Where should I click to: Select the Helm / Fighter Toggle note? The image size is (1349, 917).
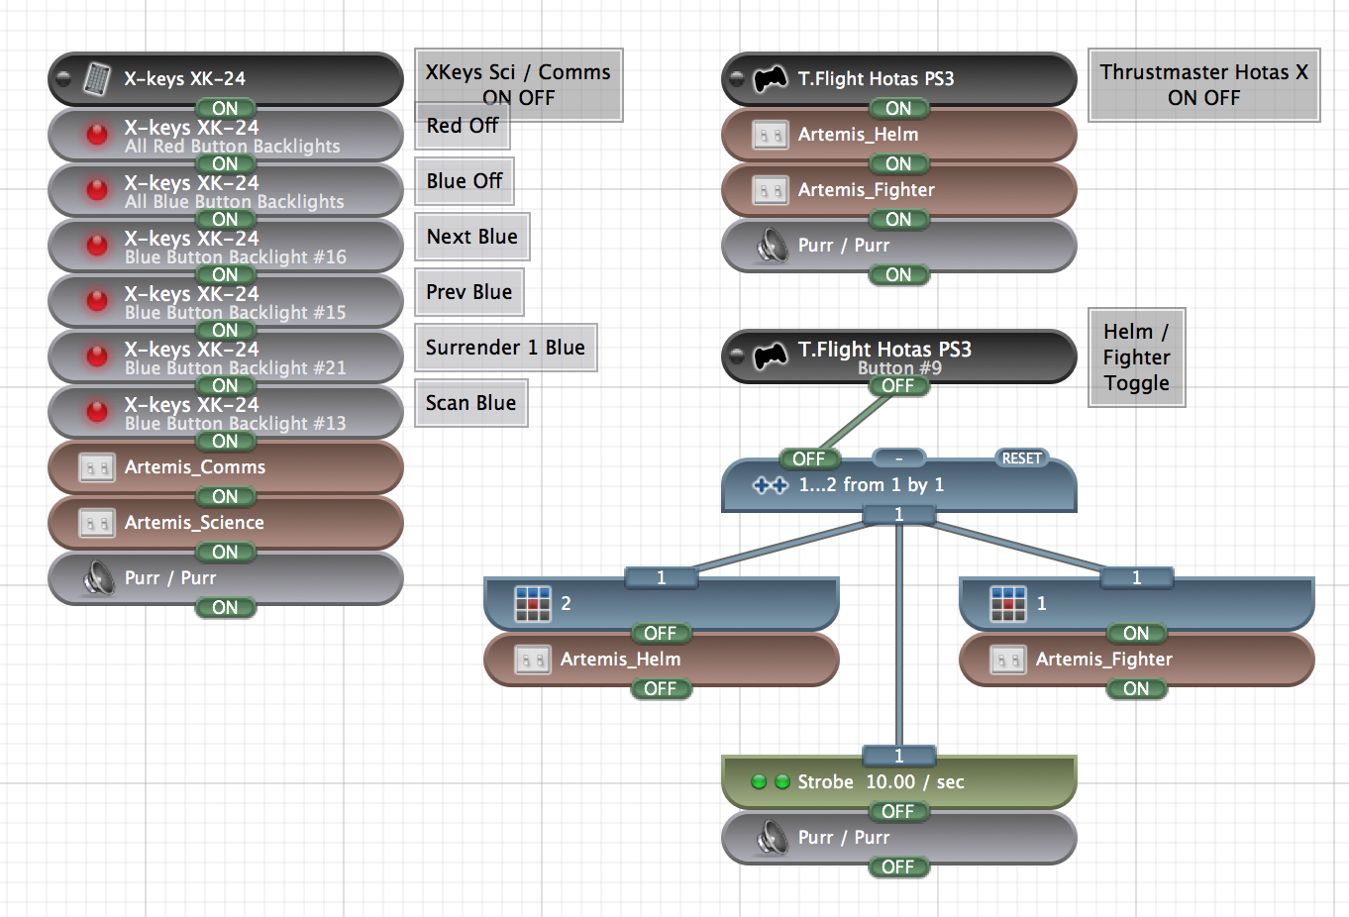[1136, 357]
